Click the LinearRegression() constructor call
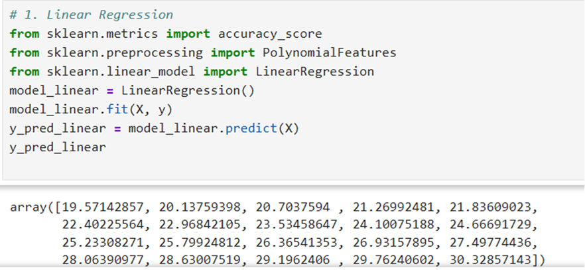The image size is (585, 270). [x=188, y=91]
